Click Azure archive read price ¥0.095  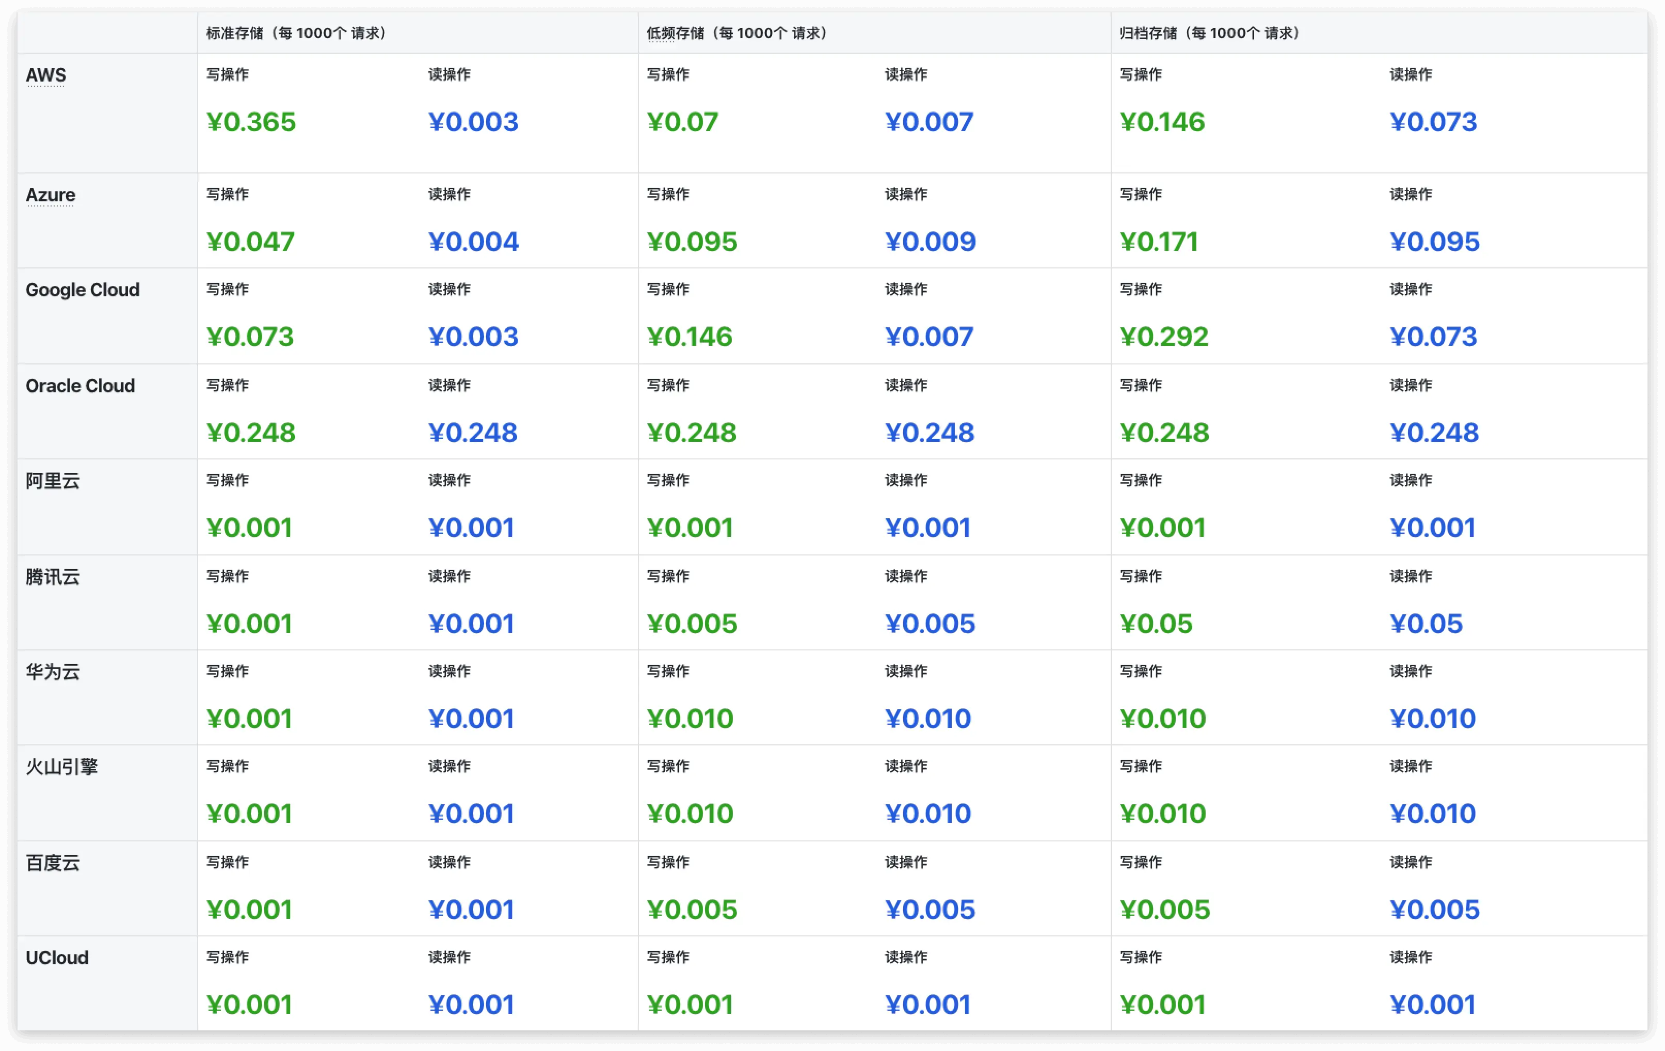point(1435,242)
